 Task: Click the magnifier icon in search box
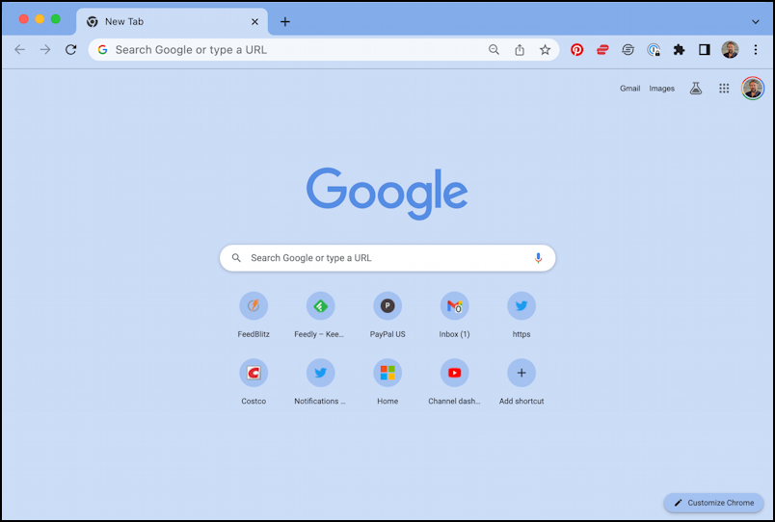236,258
